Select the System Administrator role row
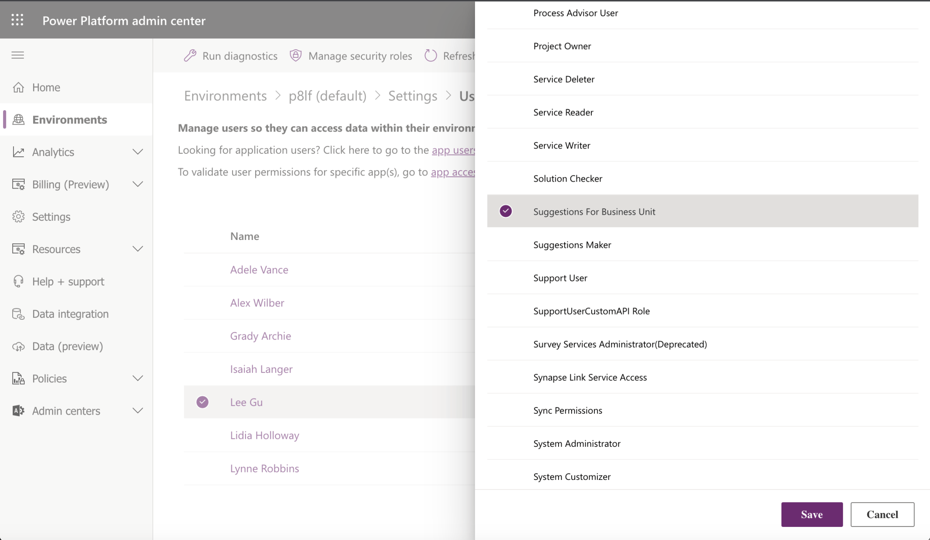930x540 pixels. tap(576, 443)
